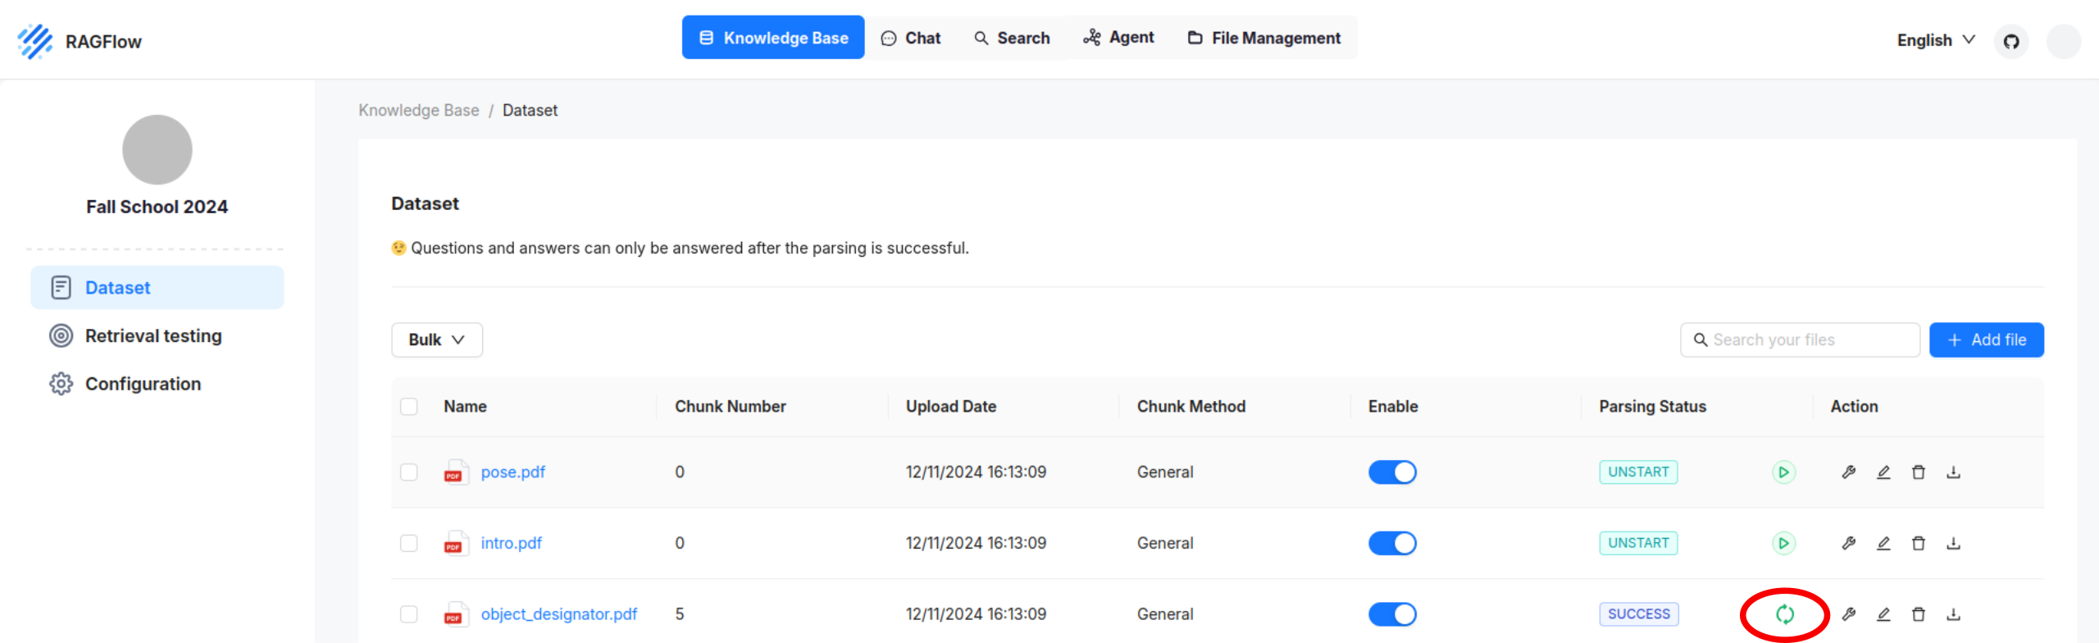Download pose.pdf
2099x643 pixels.
tap(1953, 472)
